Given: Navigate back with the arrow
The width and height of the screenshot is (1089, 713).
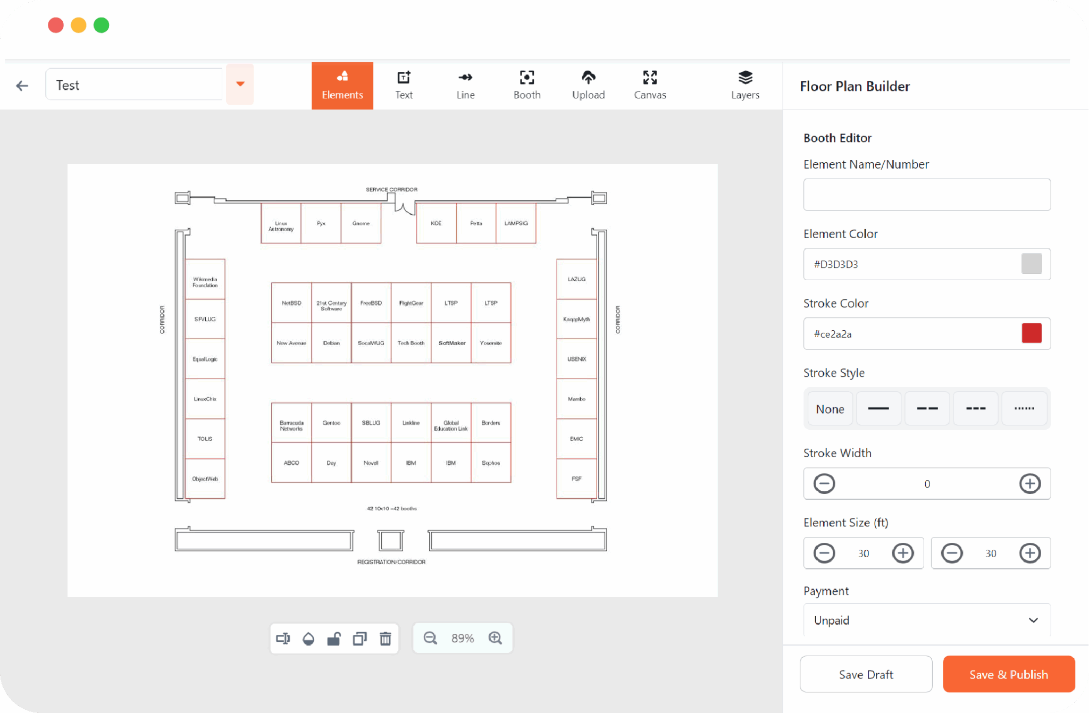Looking at the screenshot, I should [x=22, y=85].
